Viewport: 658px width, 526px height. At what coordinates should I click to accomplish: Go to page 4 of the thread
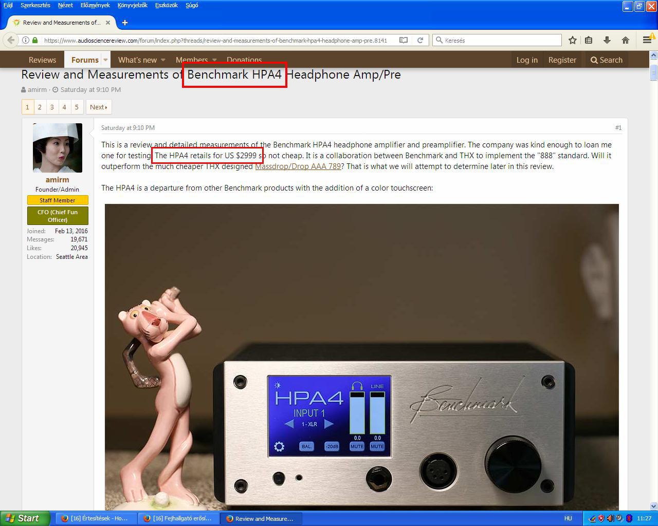pyautogui.click(x=64, y=107)
